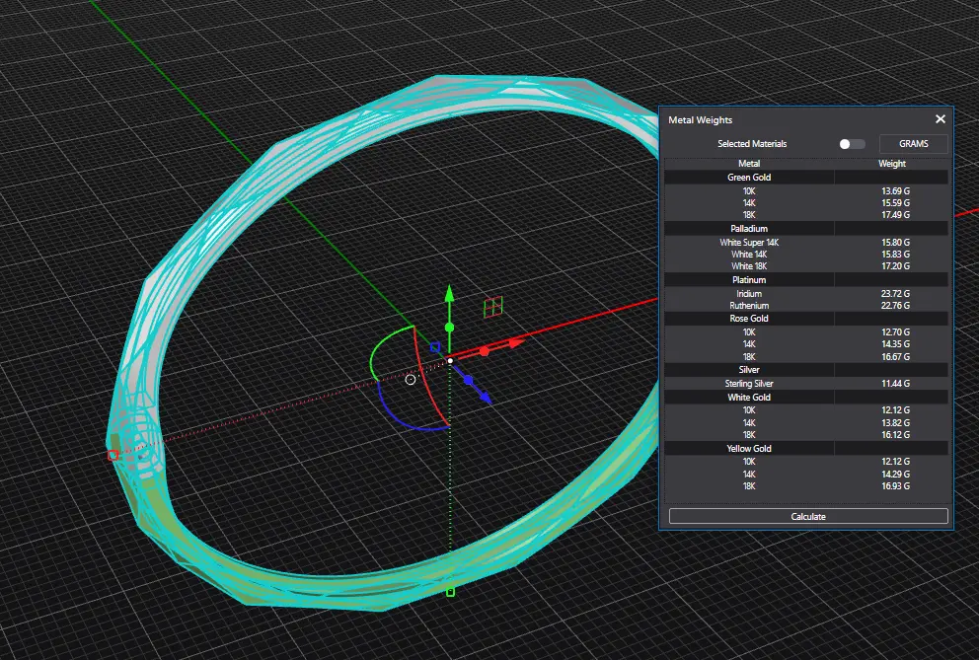Viewport: 979px width, 660px height.
Task: Select the Palladium header row
Action: click(x=806, y=229)
